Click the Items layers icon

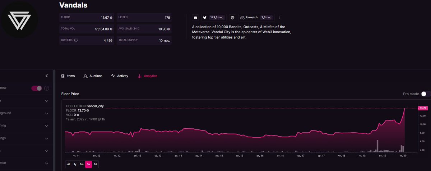[63, 76]
